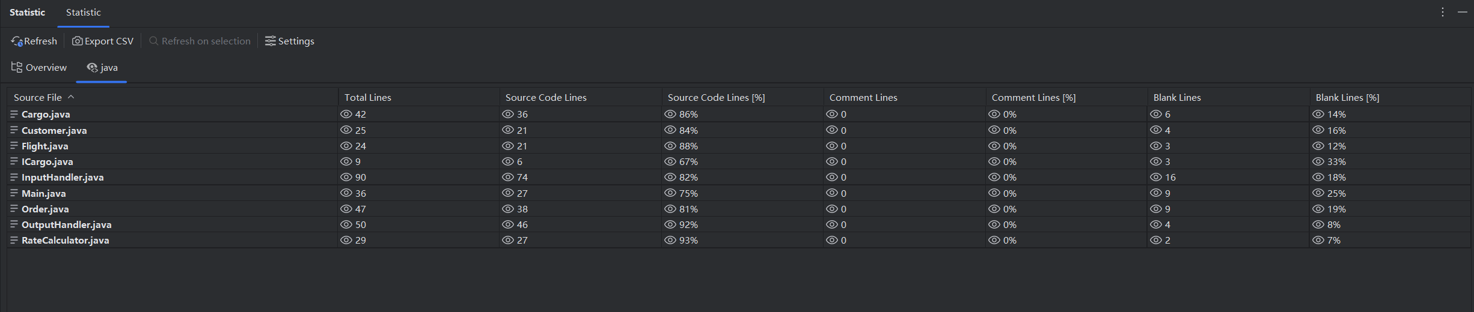This screenshot has width=1474, height=312.
Task: Click the file icon beside Cargo.java
Action: pos(14,114)
